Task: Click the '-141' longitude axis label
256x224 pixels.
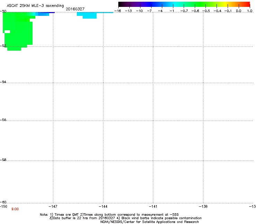Action: click(153, 206)
